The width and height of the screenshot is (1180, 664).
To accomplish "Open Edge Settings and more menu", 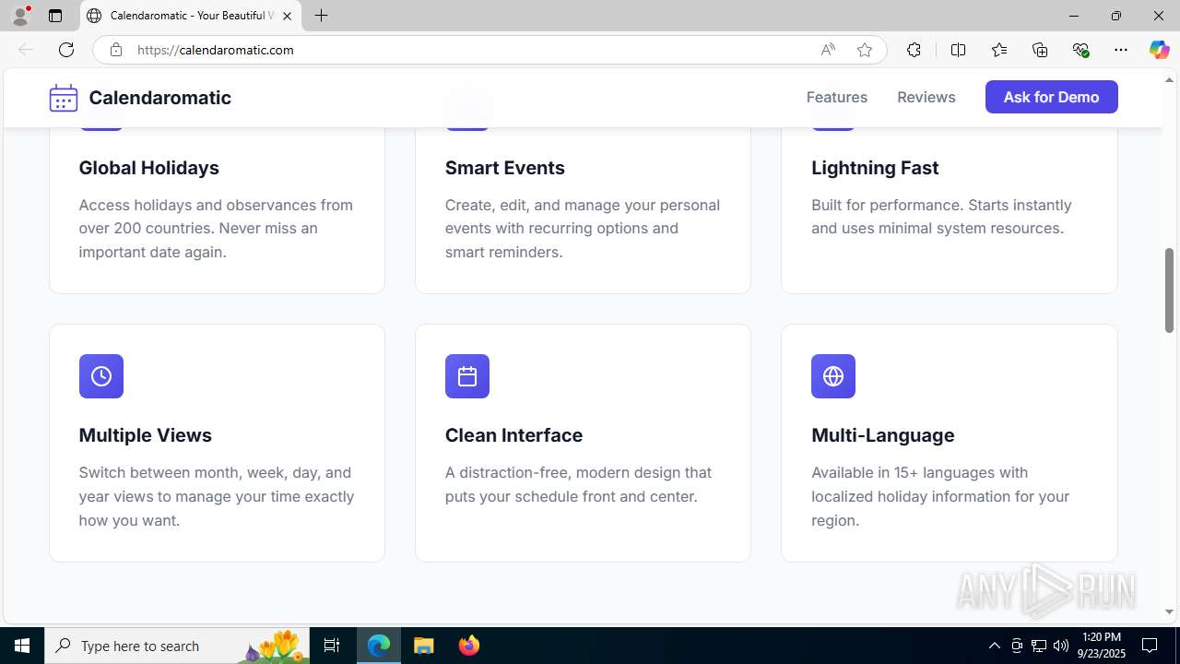I will [1121, 50].
